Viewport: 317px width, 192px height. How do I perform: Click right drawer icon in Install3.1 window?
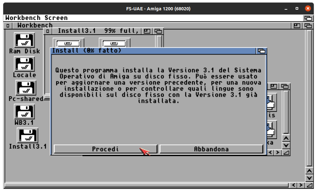pos(115,43)
